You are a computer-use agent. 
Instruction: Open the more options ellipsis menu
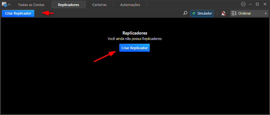(243, 4)
